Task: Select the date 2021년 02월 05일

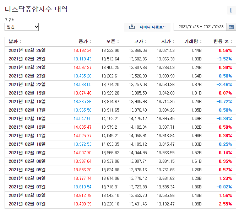Action: (27, 170)
